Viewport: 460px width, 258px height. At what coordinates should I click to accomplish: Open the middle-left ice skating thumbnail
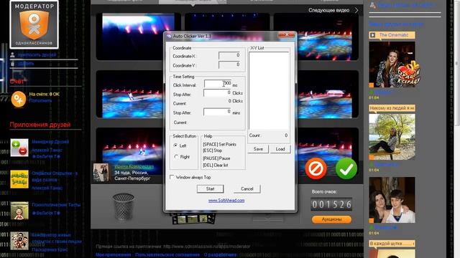pos(129,94)
